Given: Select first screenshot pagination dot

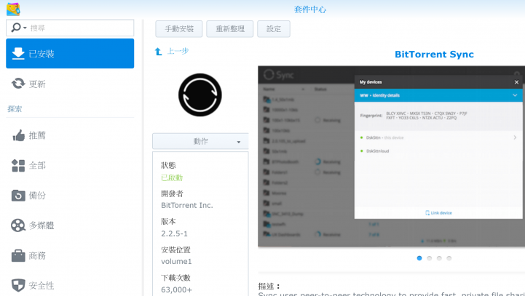Looking at the screenshot, I should coord(419,258).
